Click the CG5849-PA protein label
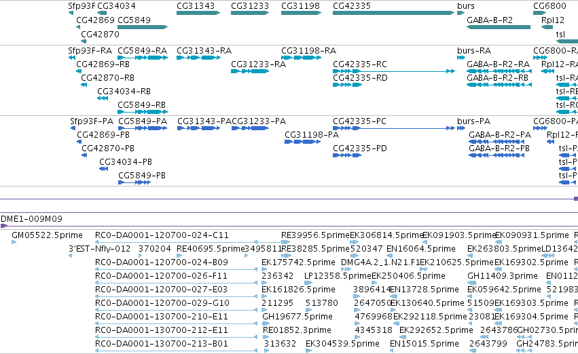 (x=143, y=121)
